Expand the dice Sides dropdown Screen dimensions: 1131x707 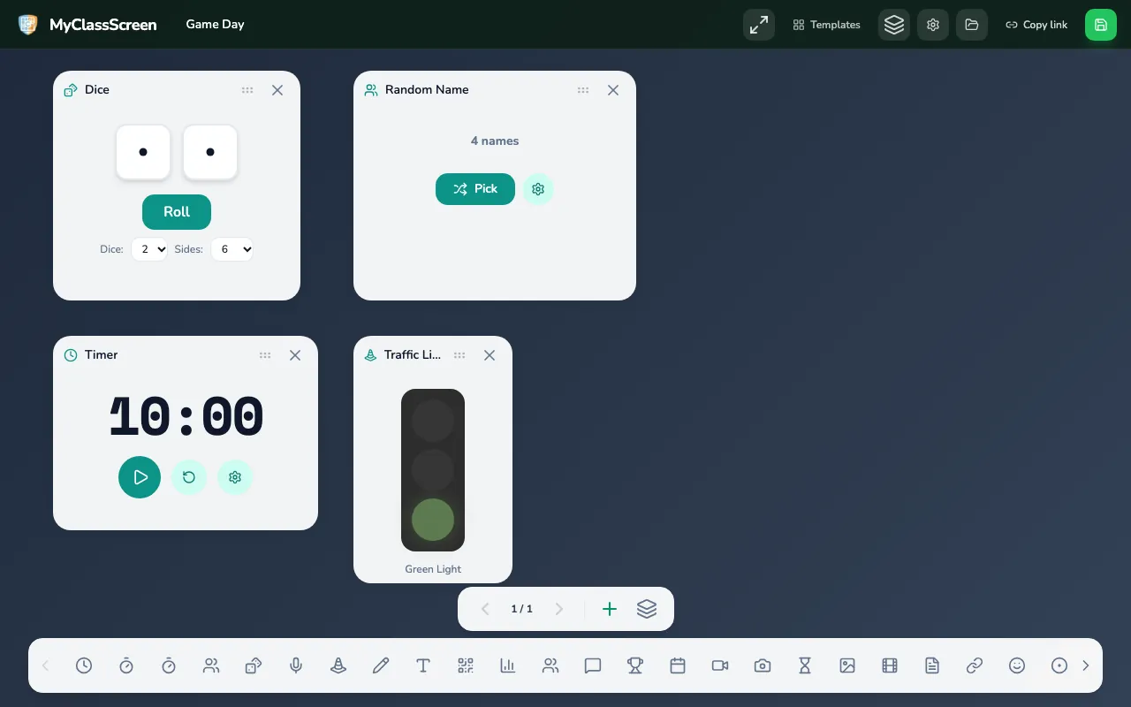click(232, 249)
